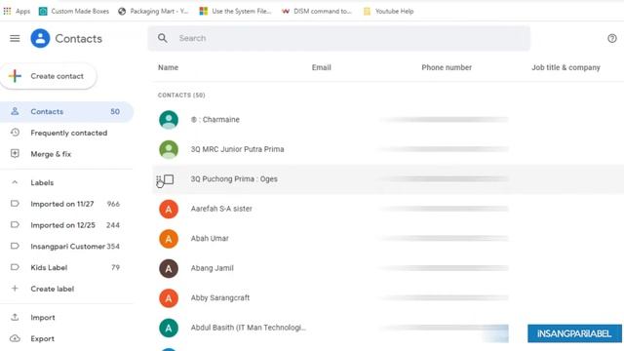Image resolution: width=624 pixels, height=351 pixels.
Task: Click the Google Contacts logo icon
Action: (x=40, y=38)
